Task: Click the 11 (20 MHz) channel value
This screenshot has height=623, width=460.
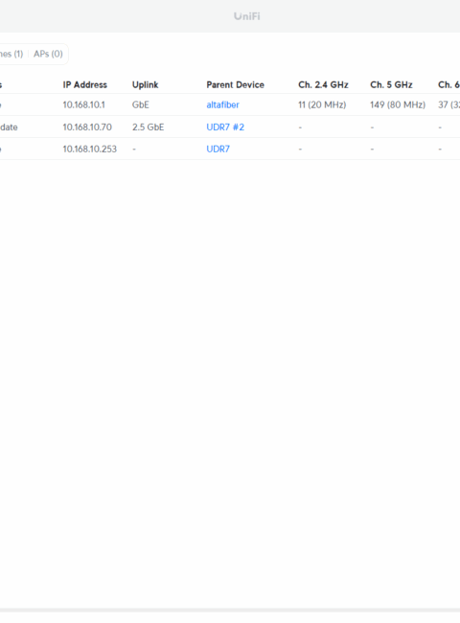Action: [322, 104]
